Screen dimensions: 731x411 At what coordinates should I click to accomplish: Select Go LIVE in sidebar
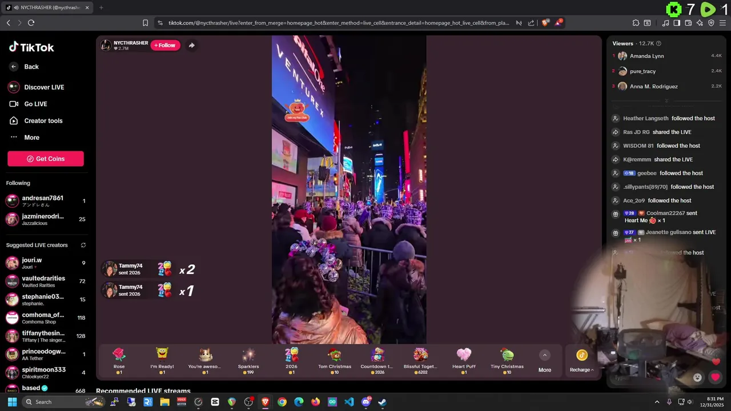pos(29,104)
